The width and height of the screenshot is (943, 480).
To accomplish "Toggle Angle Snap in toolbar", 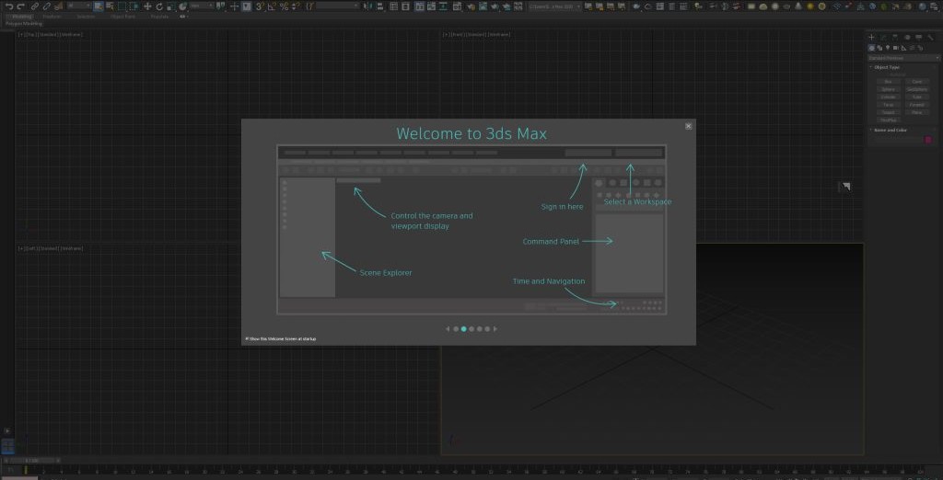I will [x=272, y=6].
